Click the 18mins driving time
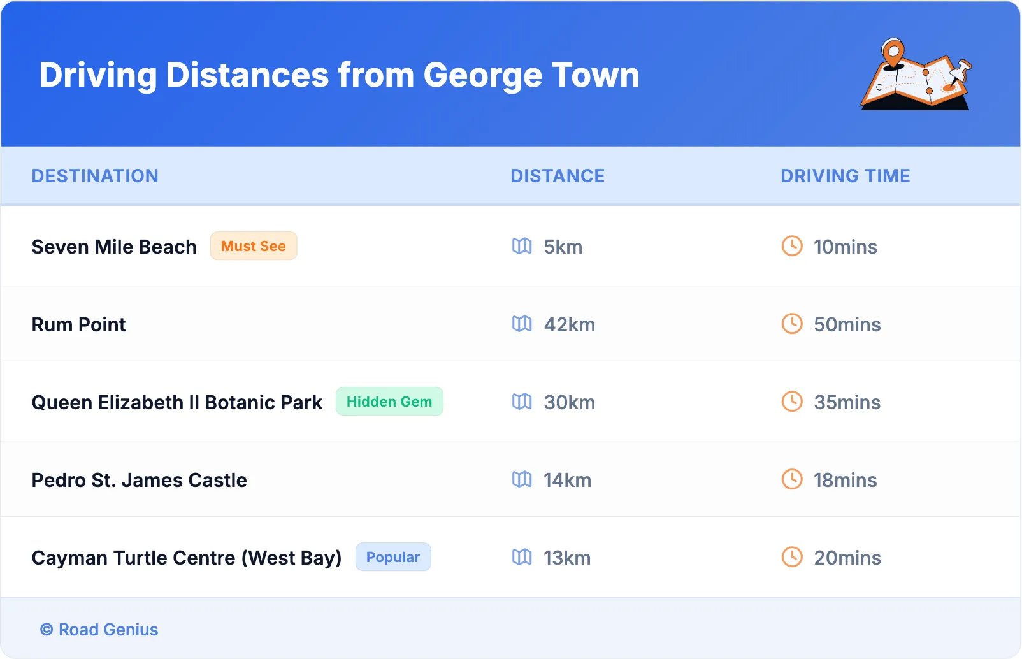 [x=846, y=480]
